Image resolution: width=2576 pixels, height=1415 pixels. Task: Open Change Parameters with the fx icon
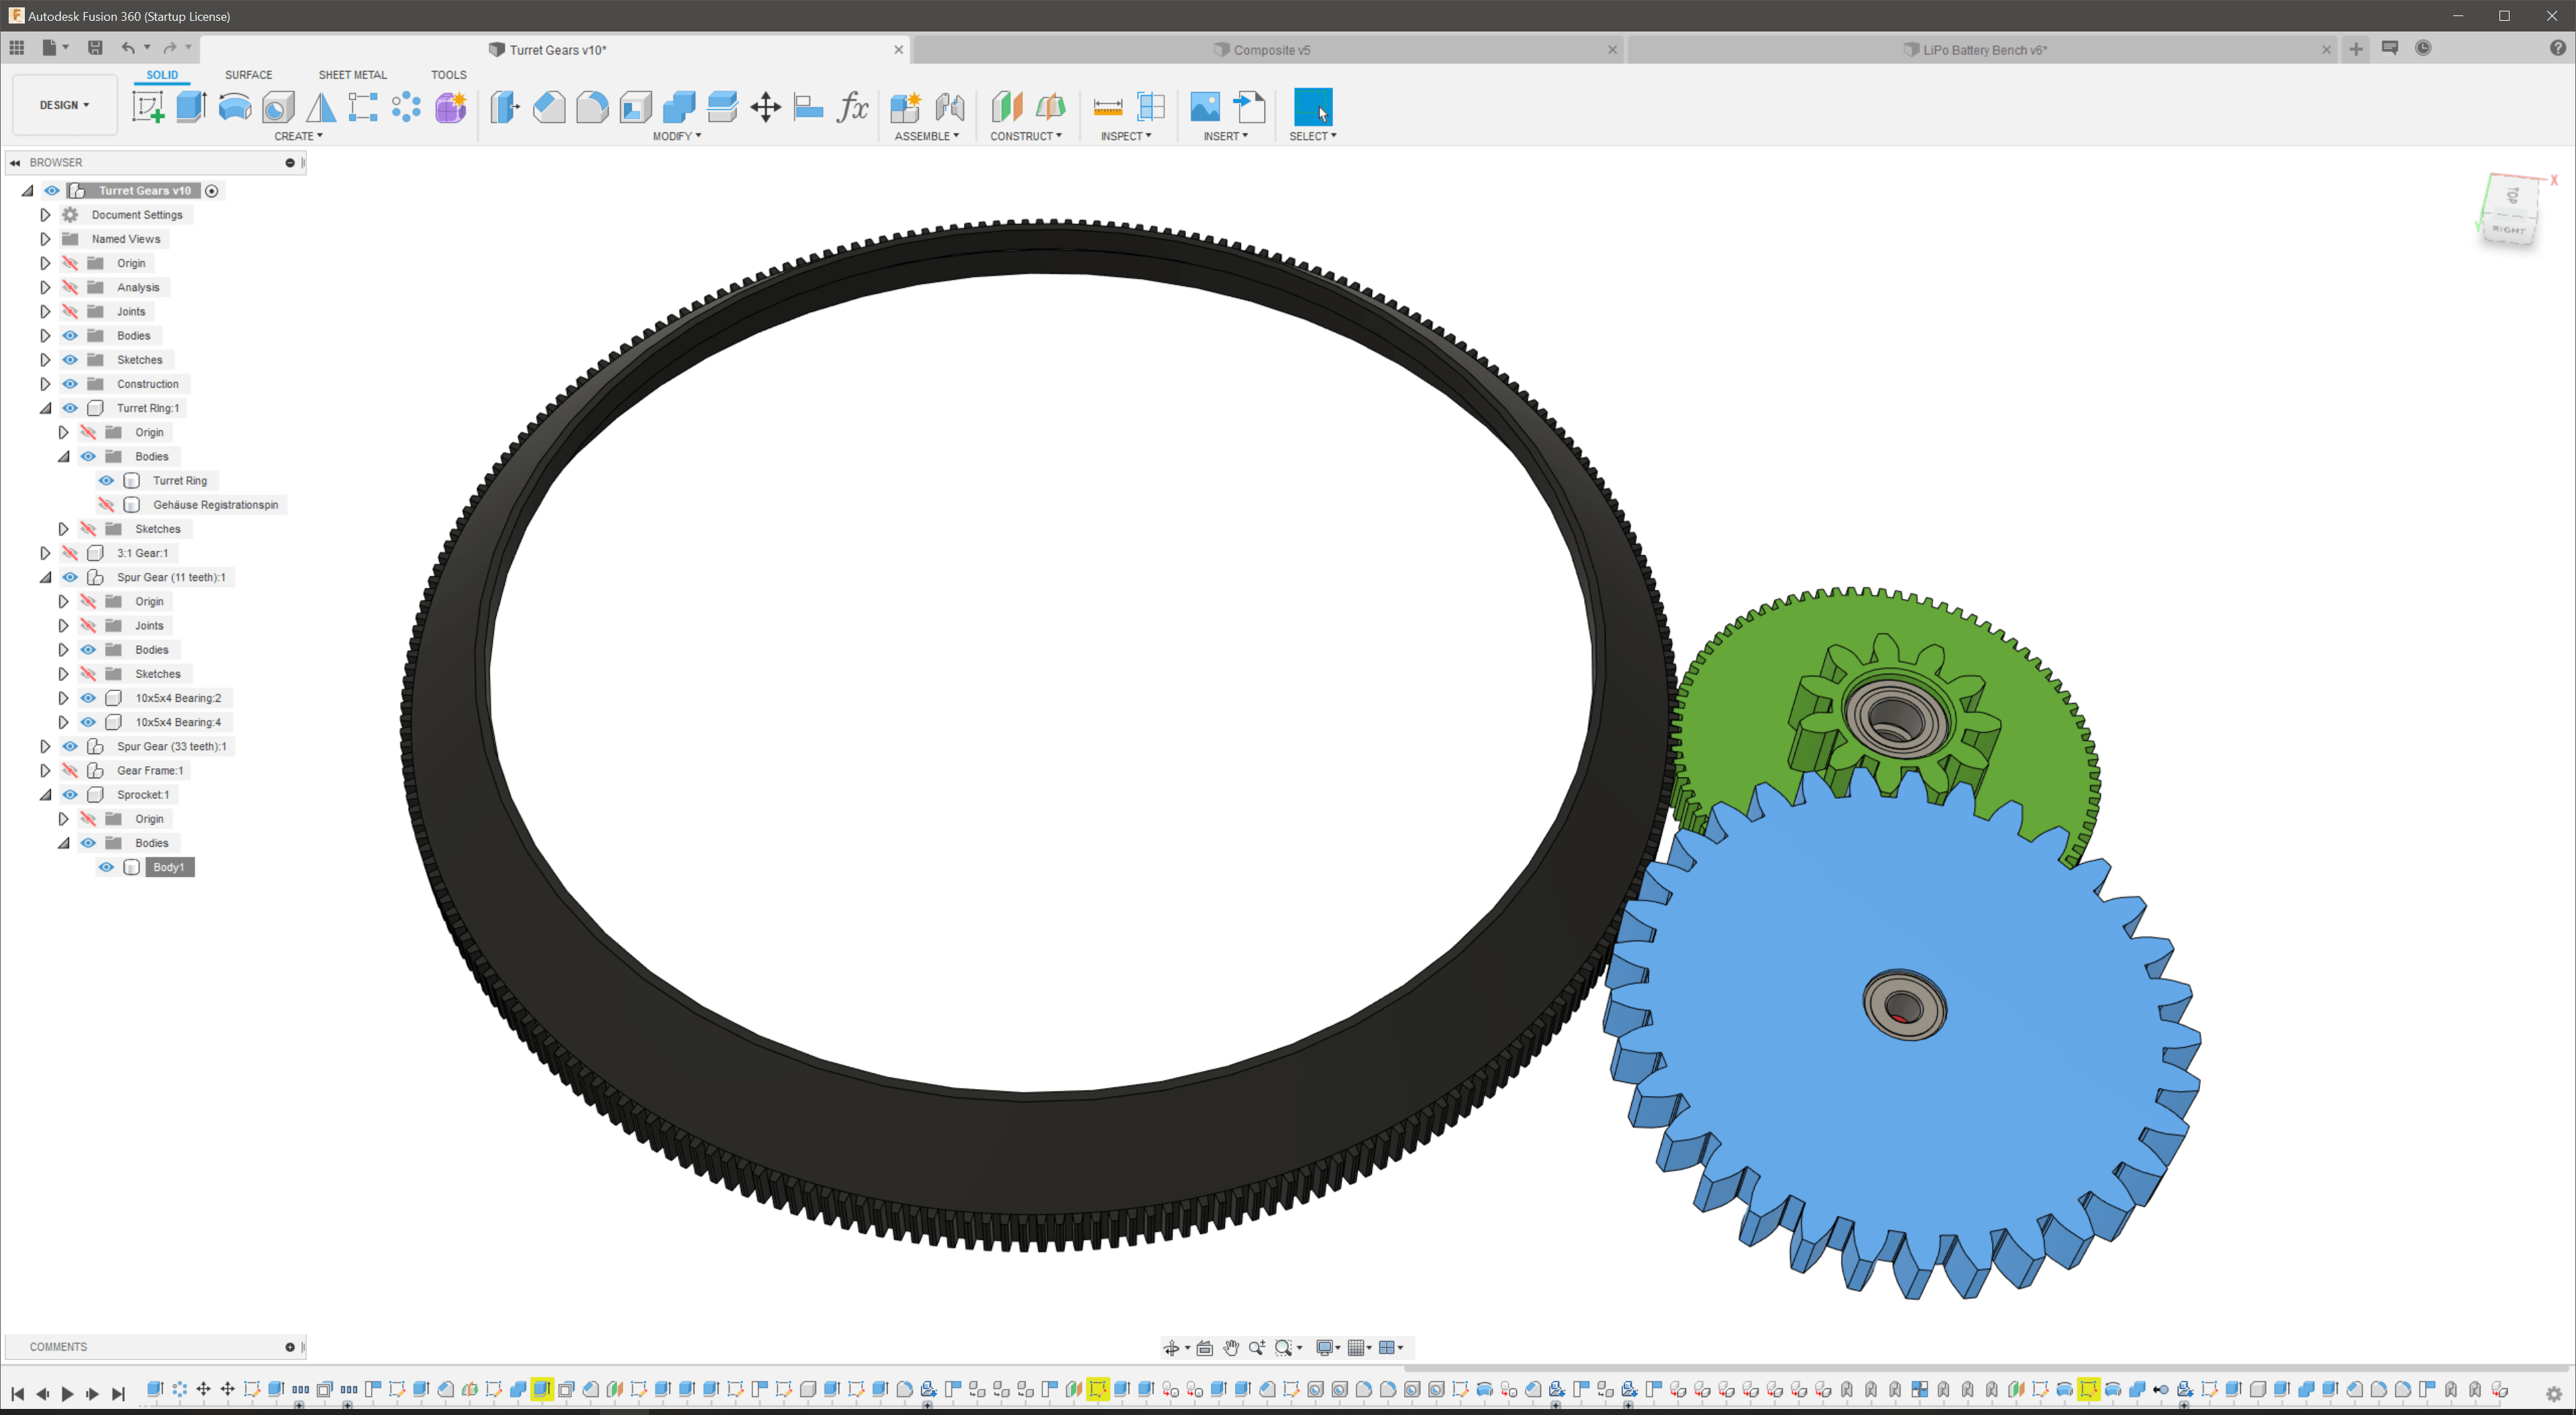(852, 107)
